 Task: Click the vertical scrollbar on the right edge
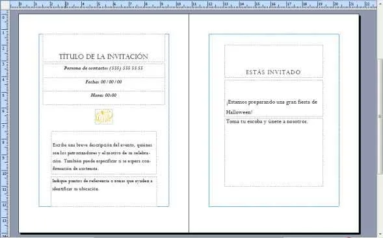click(380, 117)
